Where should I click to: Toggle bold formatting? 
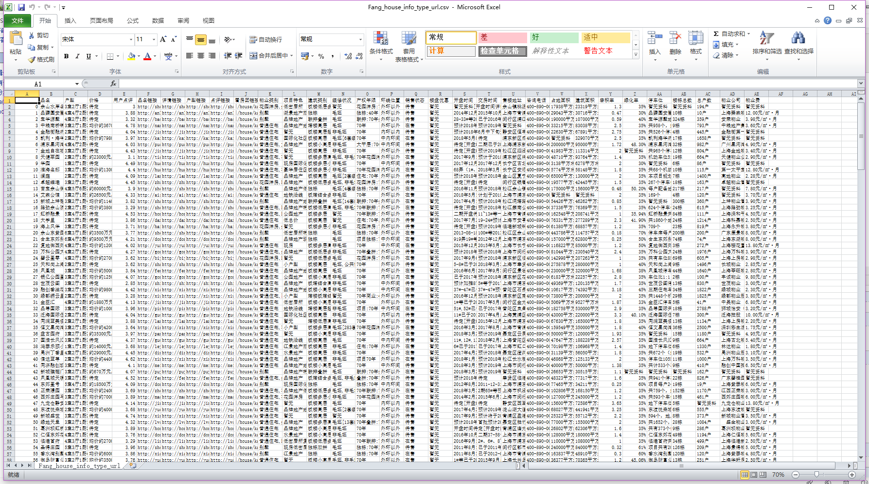[66, 56]
